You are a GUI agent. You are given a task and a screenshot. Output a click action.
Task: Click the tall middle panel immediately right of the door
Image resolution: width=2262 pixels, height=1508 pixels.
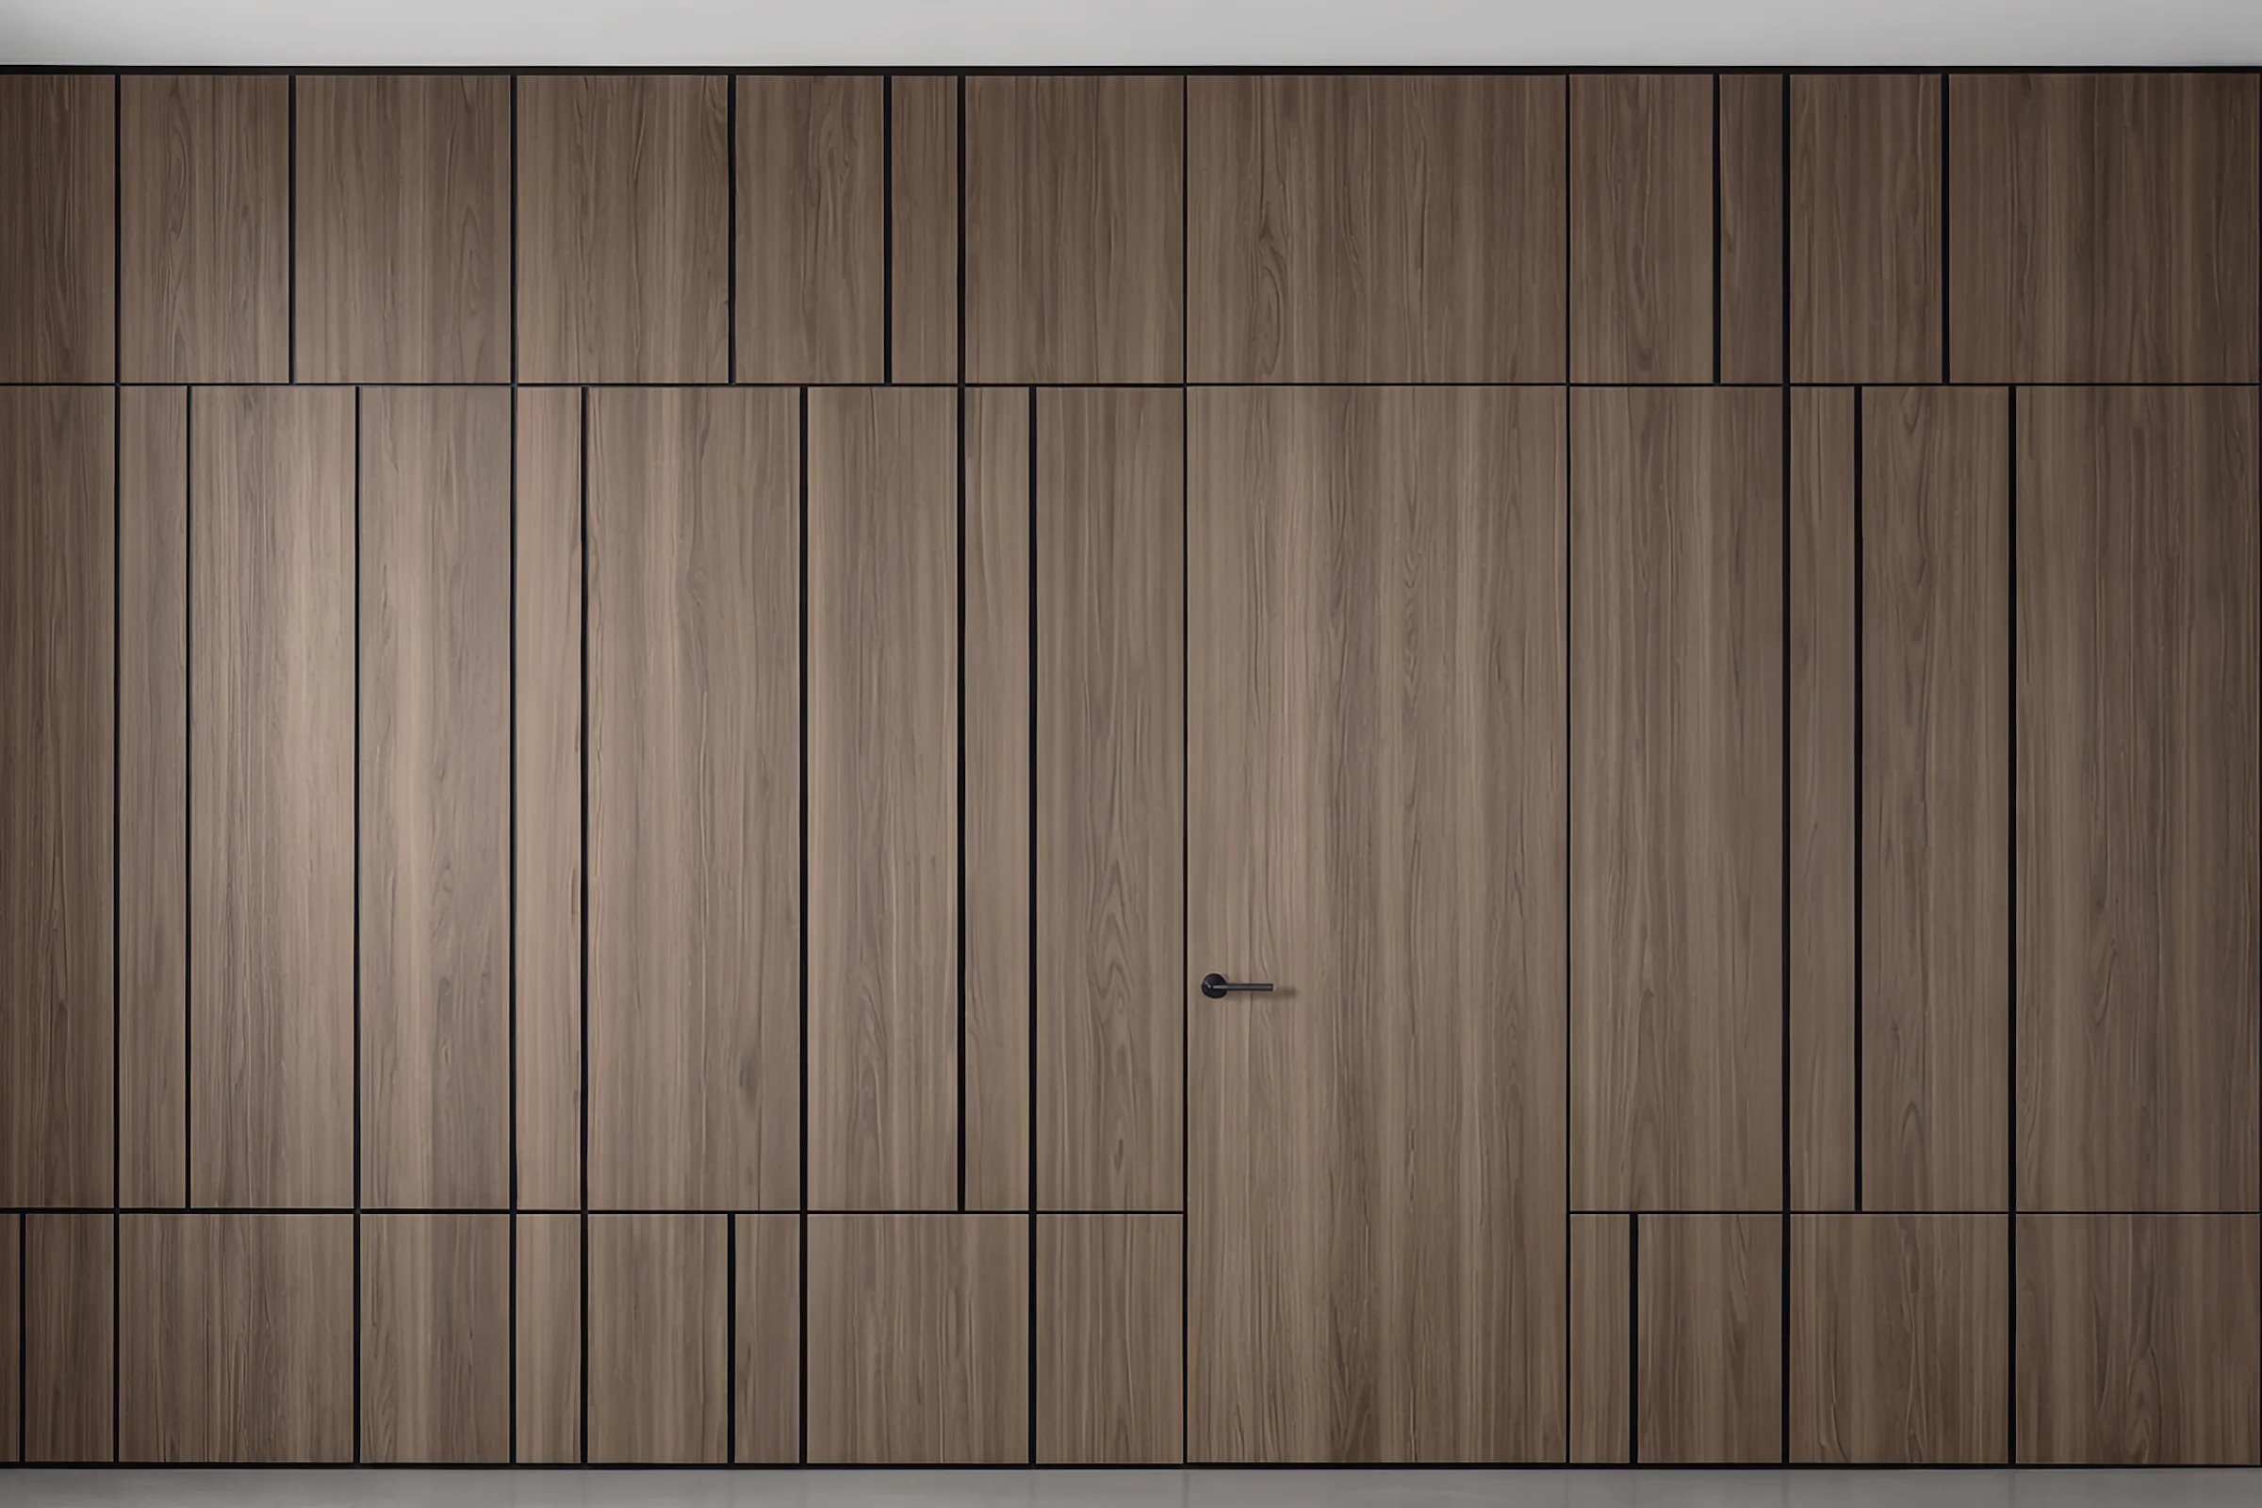coord(1677,798)
